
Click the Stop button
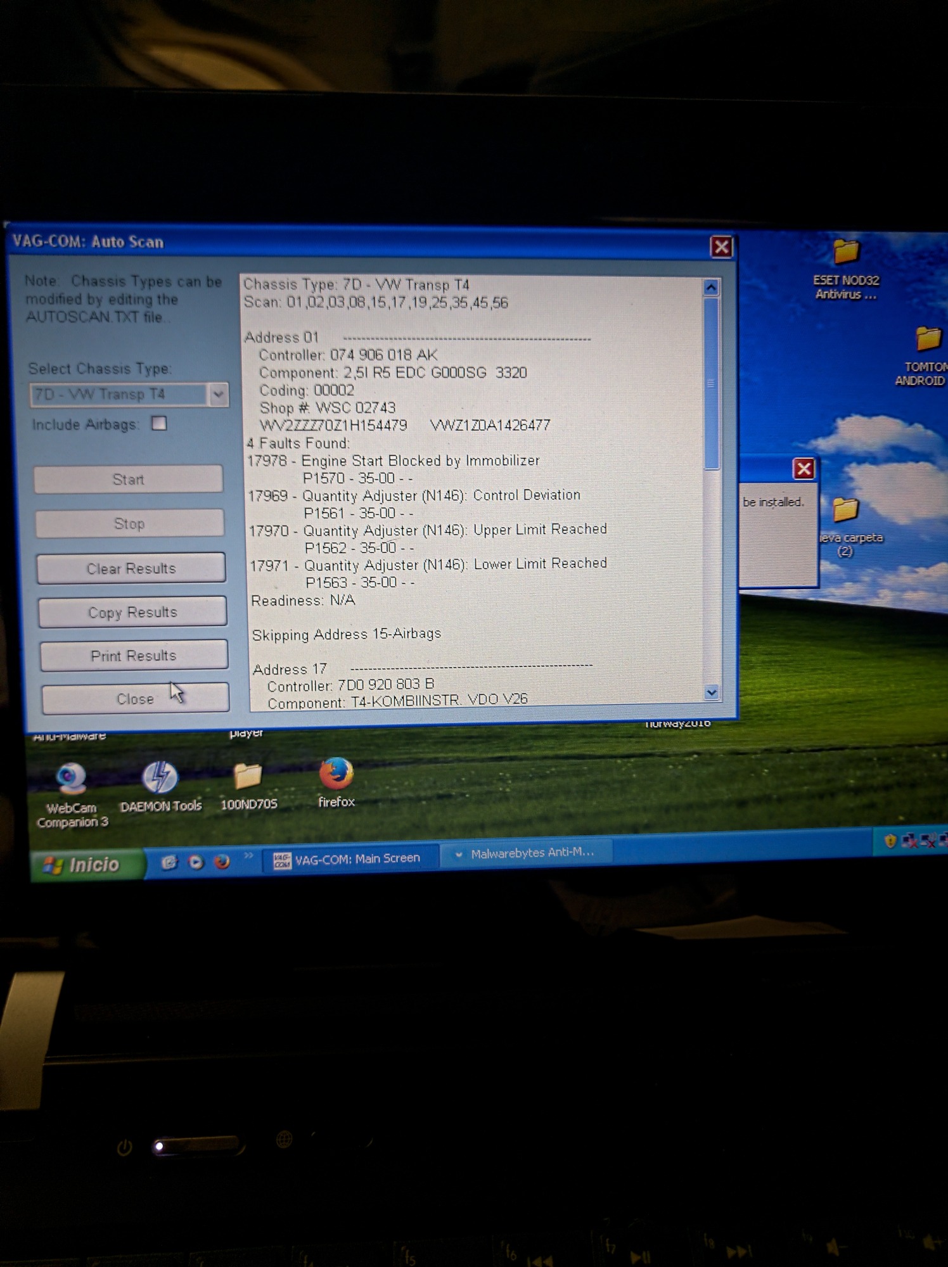click(130, 523)
